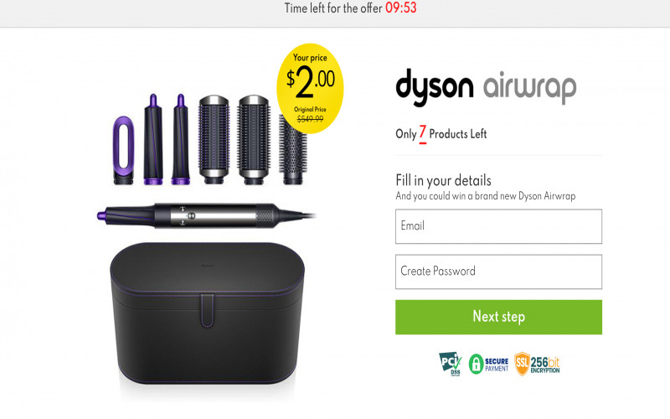Click the Airwrap styler wand image

(x=207, y=215)
